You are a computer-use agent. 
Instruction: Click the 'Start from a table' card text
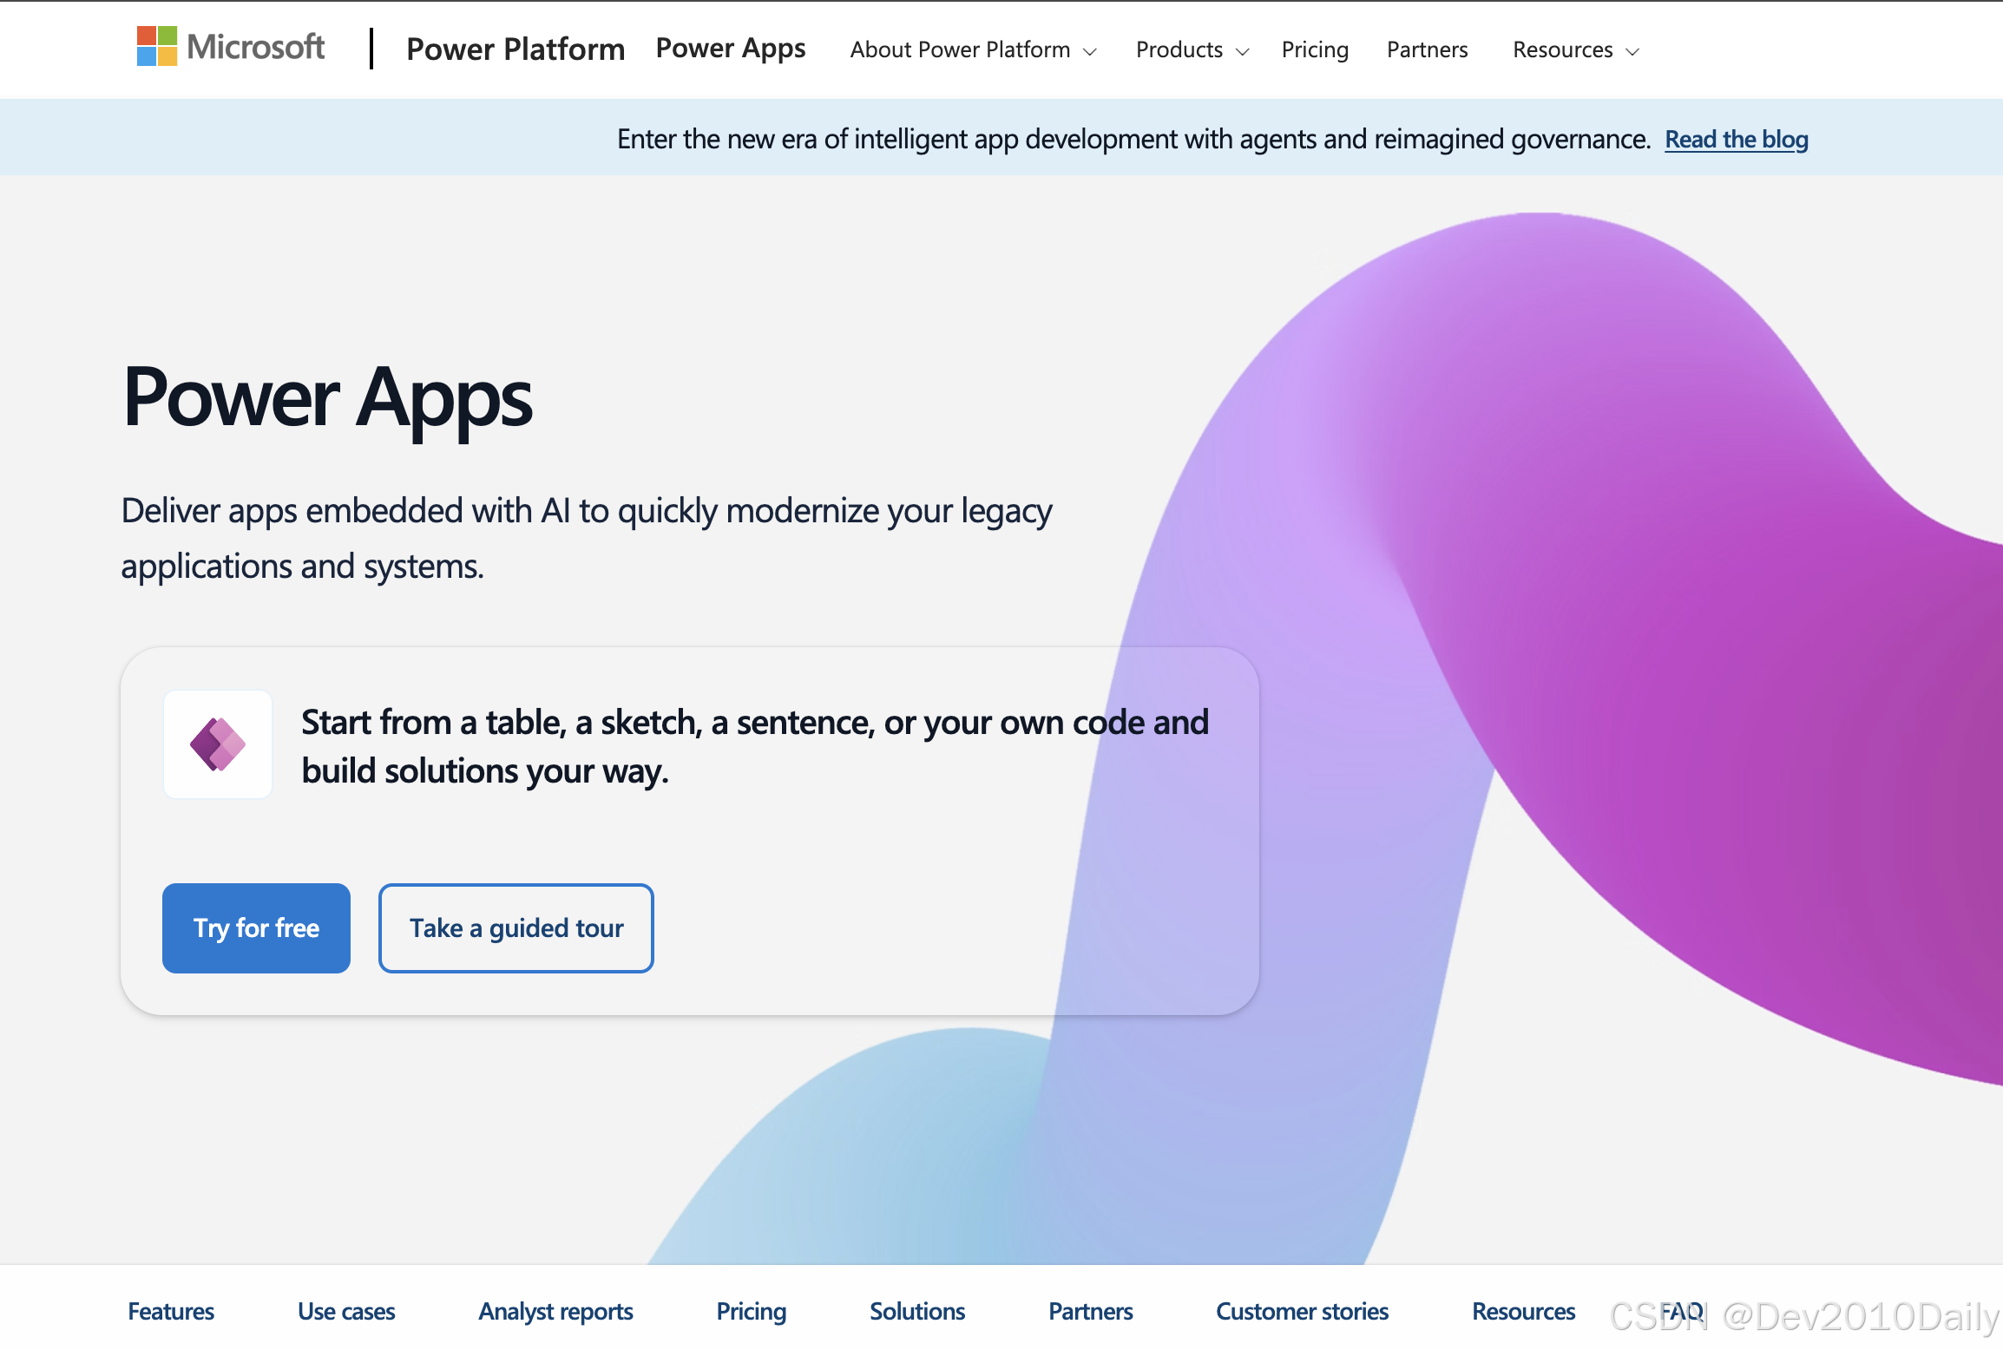(755, 746)
